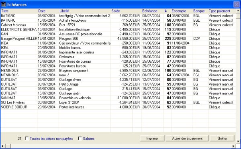
Task: Click horizontal scrollbar left arrow
Action: pos(3,146)
